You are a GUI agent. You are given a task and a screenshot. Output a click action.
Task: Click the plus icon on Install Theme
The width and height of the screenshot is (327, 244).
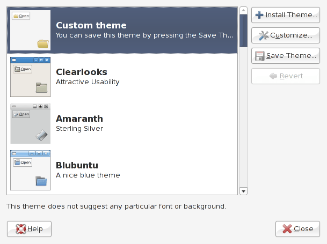(x=260, y=15)
